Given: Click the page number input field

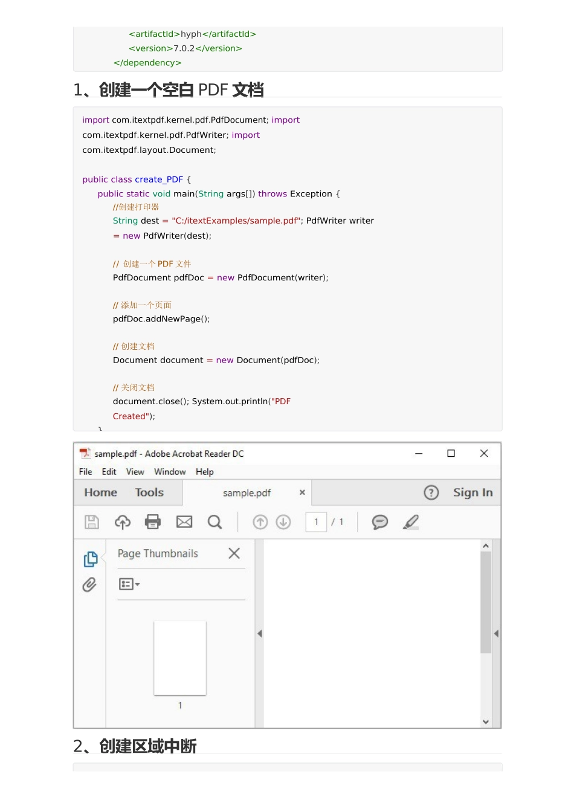Looking at the screenshot, I should point(316,522).
